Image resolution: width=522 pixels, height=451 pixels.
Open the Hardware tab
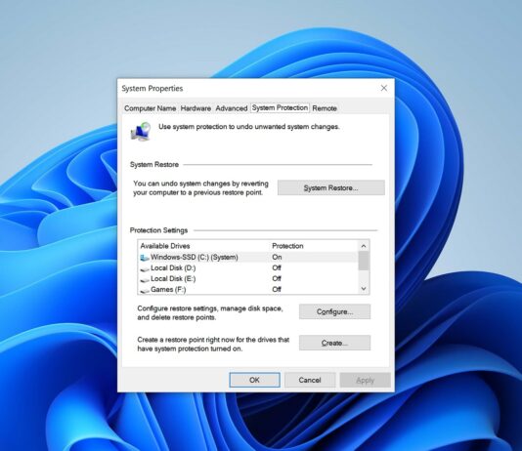point(196,108)
